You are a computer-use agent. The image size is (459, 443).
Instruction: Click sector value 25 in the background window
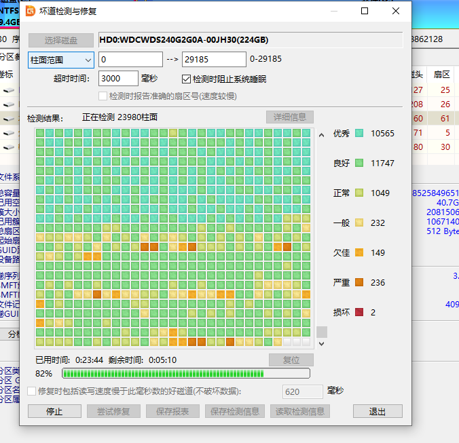[445, 90]
